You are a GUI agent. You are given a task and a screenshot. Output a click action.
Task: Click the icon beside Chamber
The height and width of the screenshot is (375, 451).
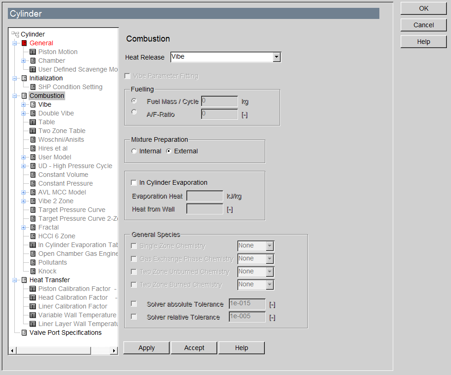[x=33, y=60]
